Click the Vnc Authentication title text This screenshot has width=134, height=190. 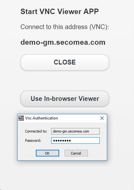point(42,118)
